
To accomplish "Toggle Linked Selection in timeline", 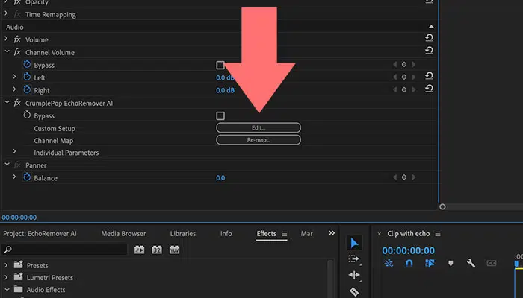I will (x=430, y=264).
